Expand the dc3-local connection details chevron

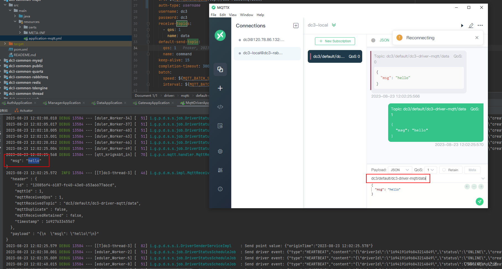[x=334, y=25]
